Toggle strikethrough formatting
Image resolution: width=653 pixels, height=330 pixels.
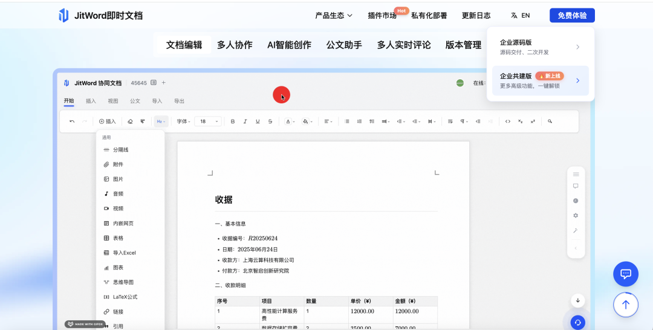270,121
